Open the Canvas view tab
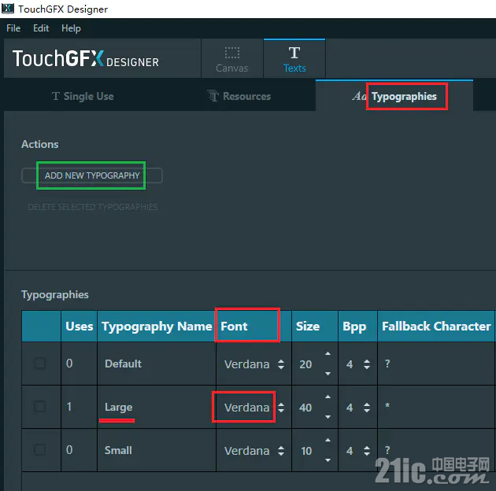Screen dimensions: 496x491 (232, 59)
